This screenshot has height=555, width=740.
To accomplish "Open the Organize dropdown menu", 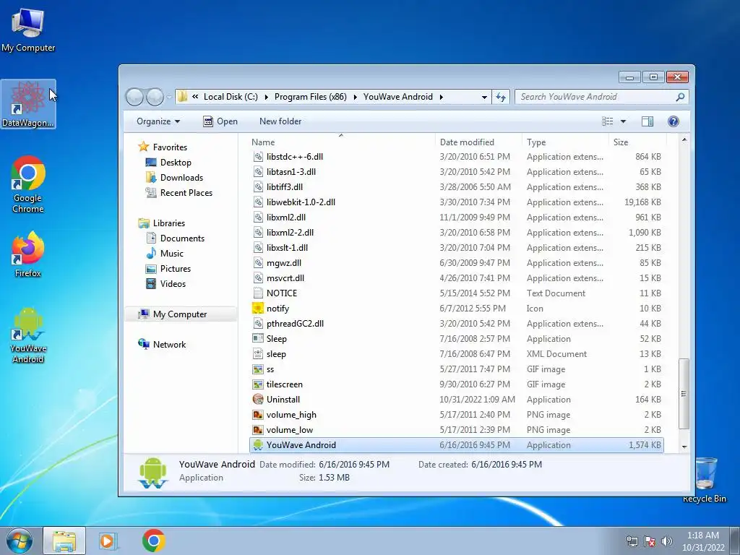I will pyautogui.click(x=158, y=121).
